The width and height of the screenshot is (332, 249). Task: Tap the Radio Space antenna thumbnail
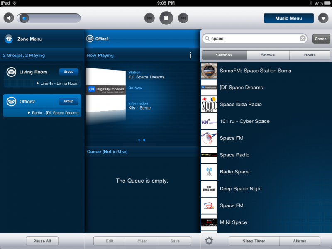[209, 172]
